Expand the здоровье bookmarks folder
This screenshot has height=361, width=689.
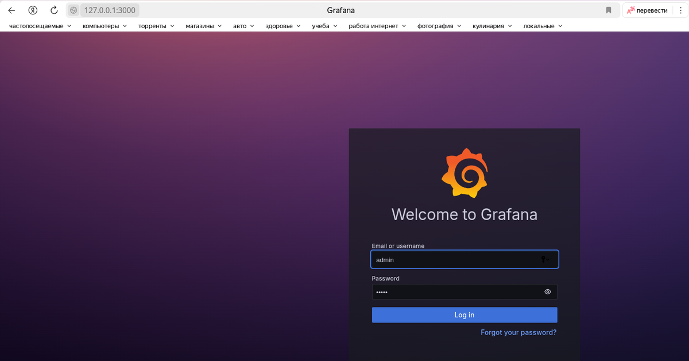pyautogui.click(x=284, y=26)
